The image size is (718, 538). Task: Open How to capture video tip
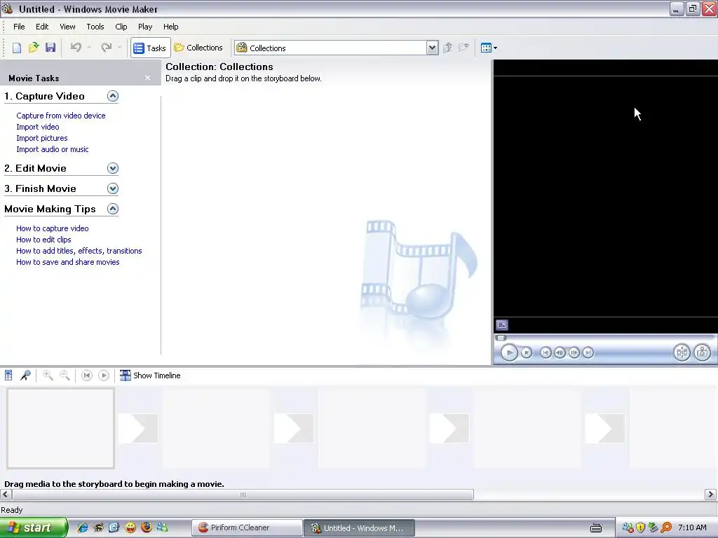pyautogui.click(x=52, y=228)
